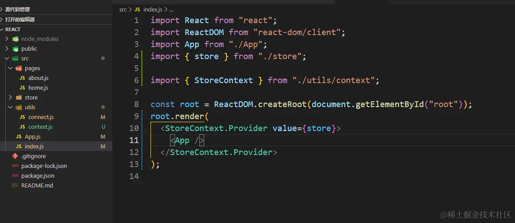Click the git icon beside .gitignore

(15, 156)
